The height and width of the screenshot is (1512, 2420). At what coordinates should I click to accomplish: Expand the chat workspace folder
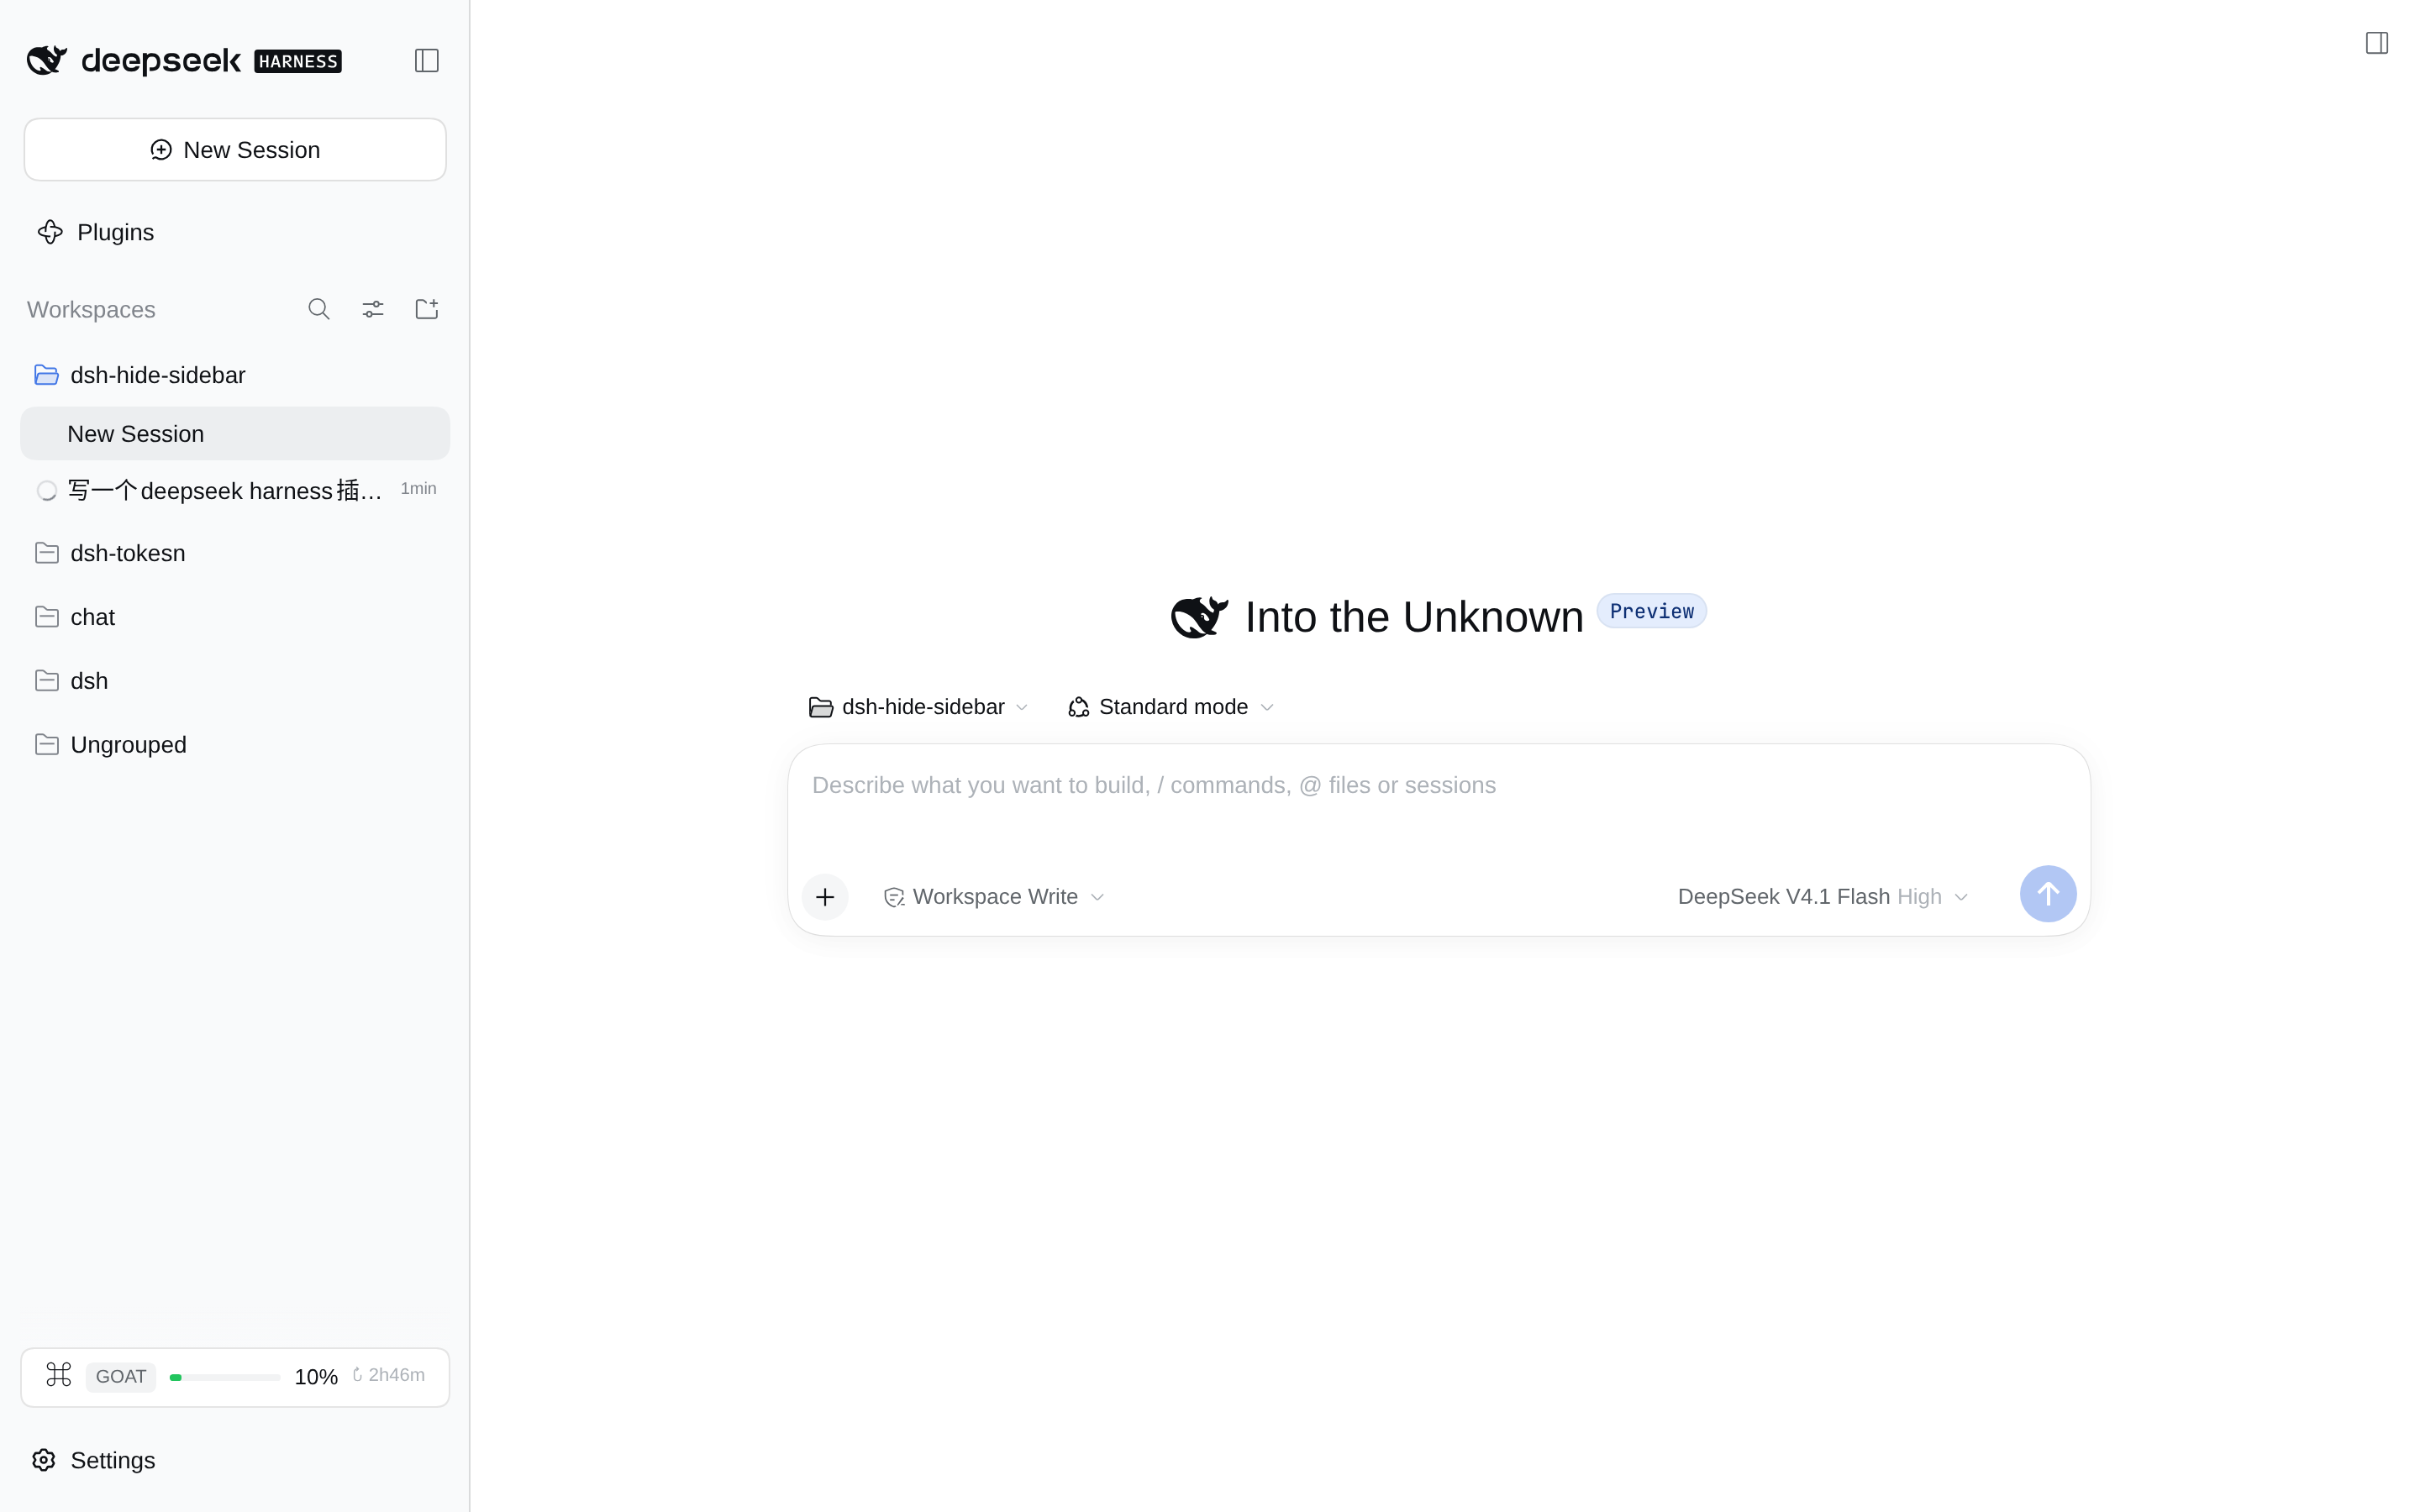click(235, 617)
